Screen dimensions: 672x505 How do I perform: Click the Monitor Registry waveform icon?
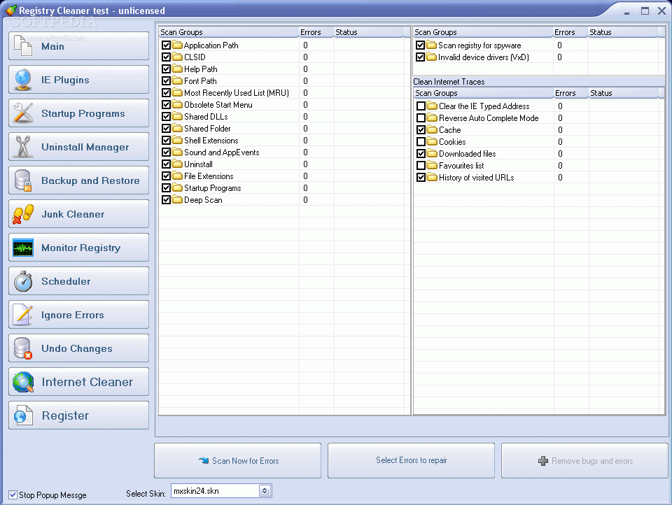(x=23, y=248)
